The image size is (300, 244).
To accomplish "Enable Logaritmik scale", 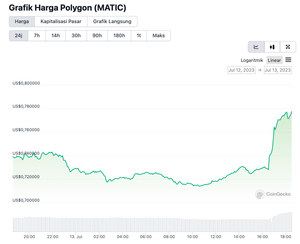I will (252, 60).
